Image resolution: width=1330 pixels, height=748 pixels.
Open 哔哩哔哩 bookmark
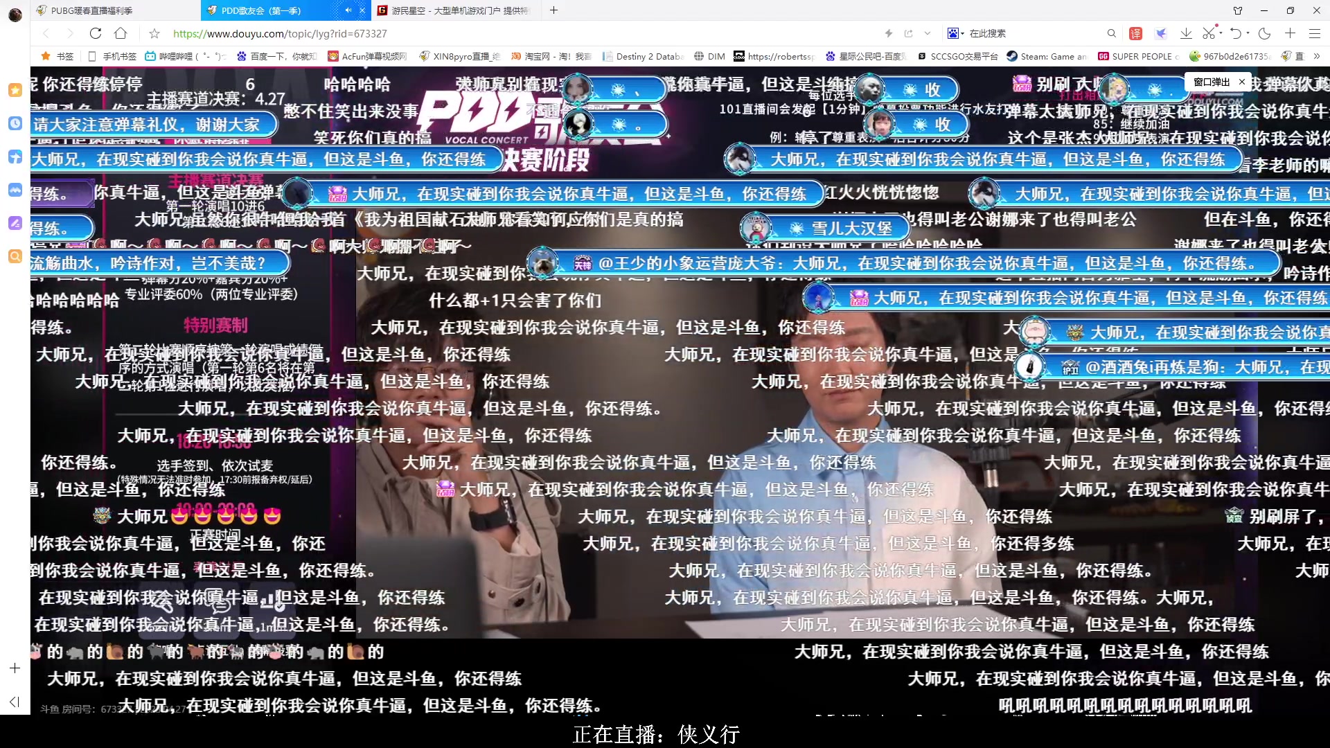click(186, 56)
